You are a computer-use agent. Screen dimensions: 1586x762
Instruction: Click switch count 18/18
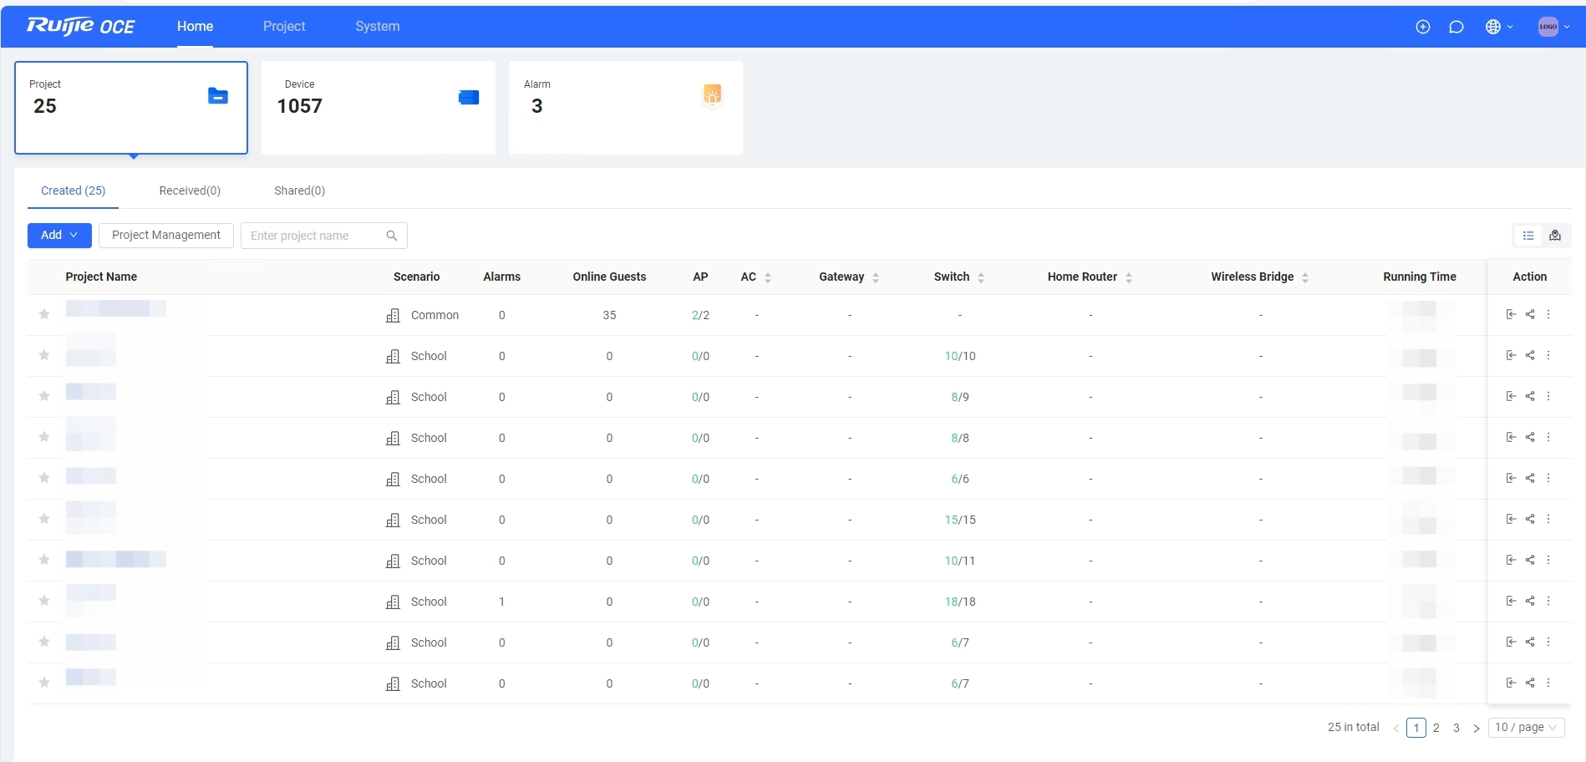[x=960, y=602]
